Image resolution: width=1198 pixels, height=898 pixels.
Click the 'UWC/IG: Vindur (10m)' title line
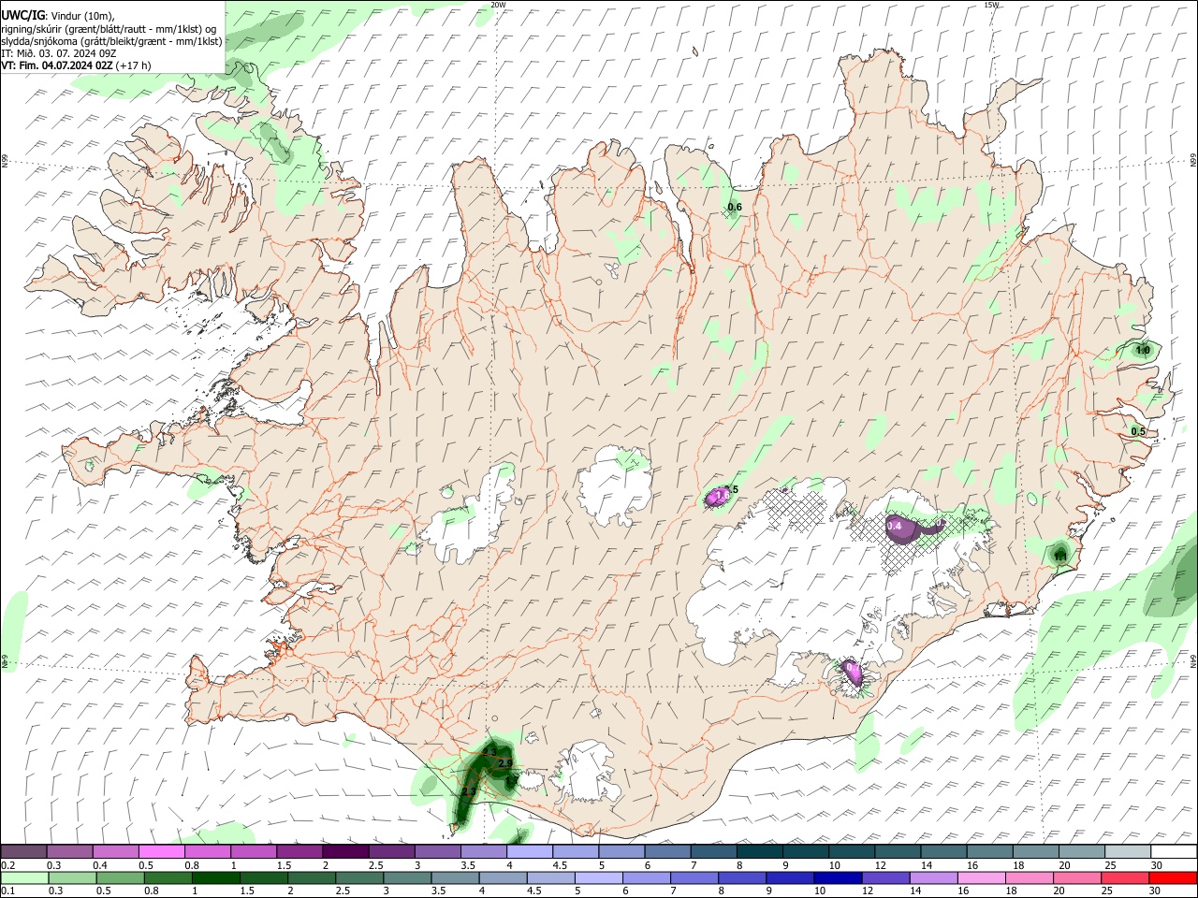tap(58, 16)
